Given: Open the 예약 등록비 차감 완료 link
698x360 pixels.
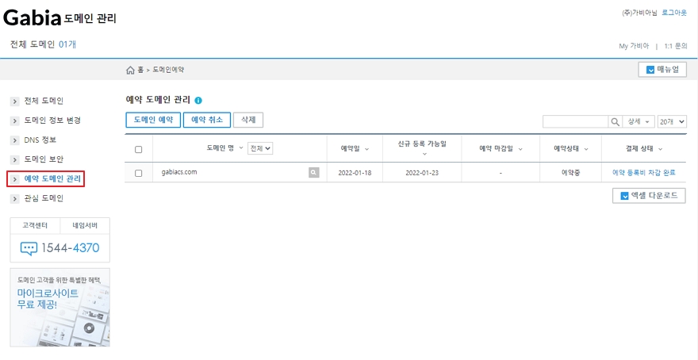Looking at the screenshot, I should coord(643,172).
